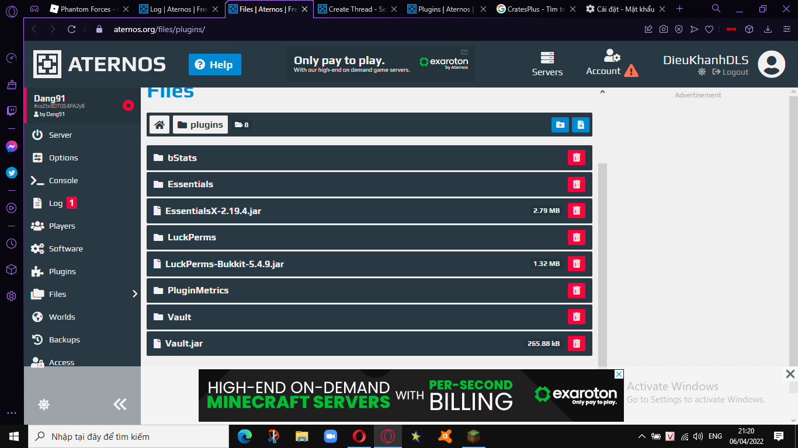798x448 pixels.
Task: Open browser downloads
Action: (768, 29)
